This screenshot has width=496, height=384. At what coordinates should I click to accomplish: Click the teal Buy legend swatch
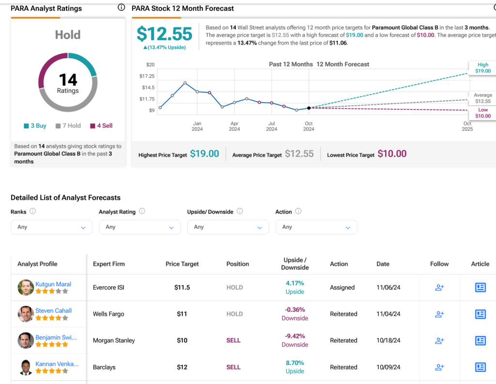click(26, 126)
